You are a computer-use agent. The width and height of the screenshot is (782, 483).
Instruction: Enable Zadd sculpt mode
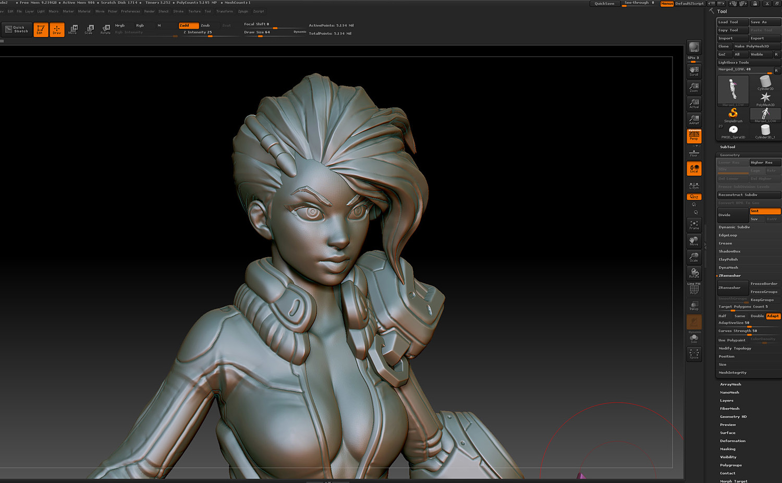pyautogui.click(x=188, y=25)
